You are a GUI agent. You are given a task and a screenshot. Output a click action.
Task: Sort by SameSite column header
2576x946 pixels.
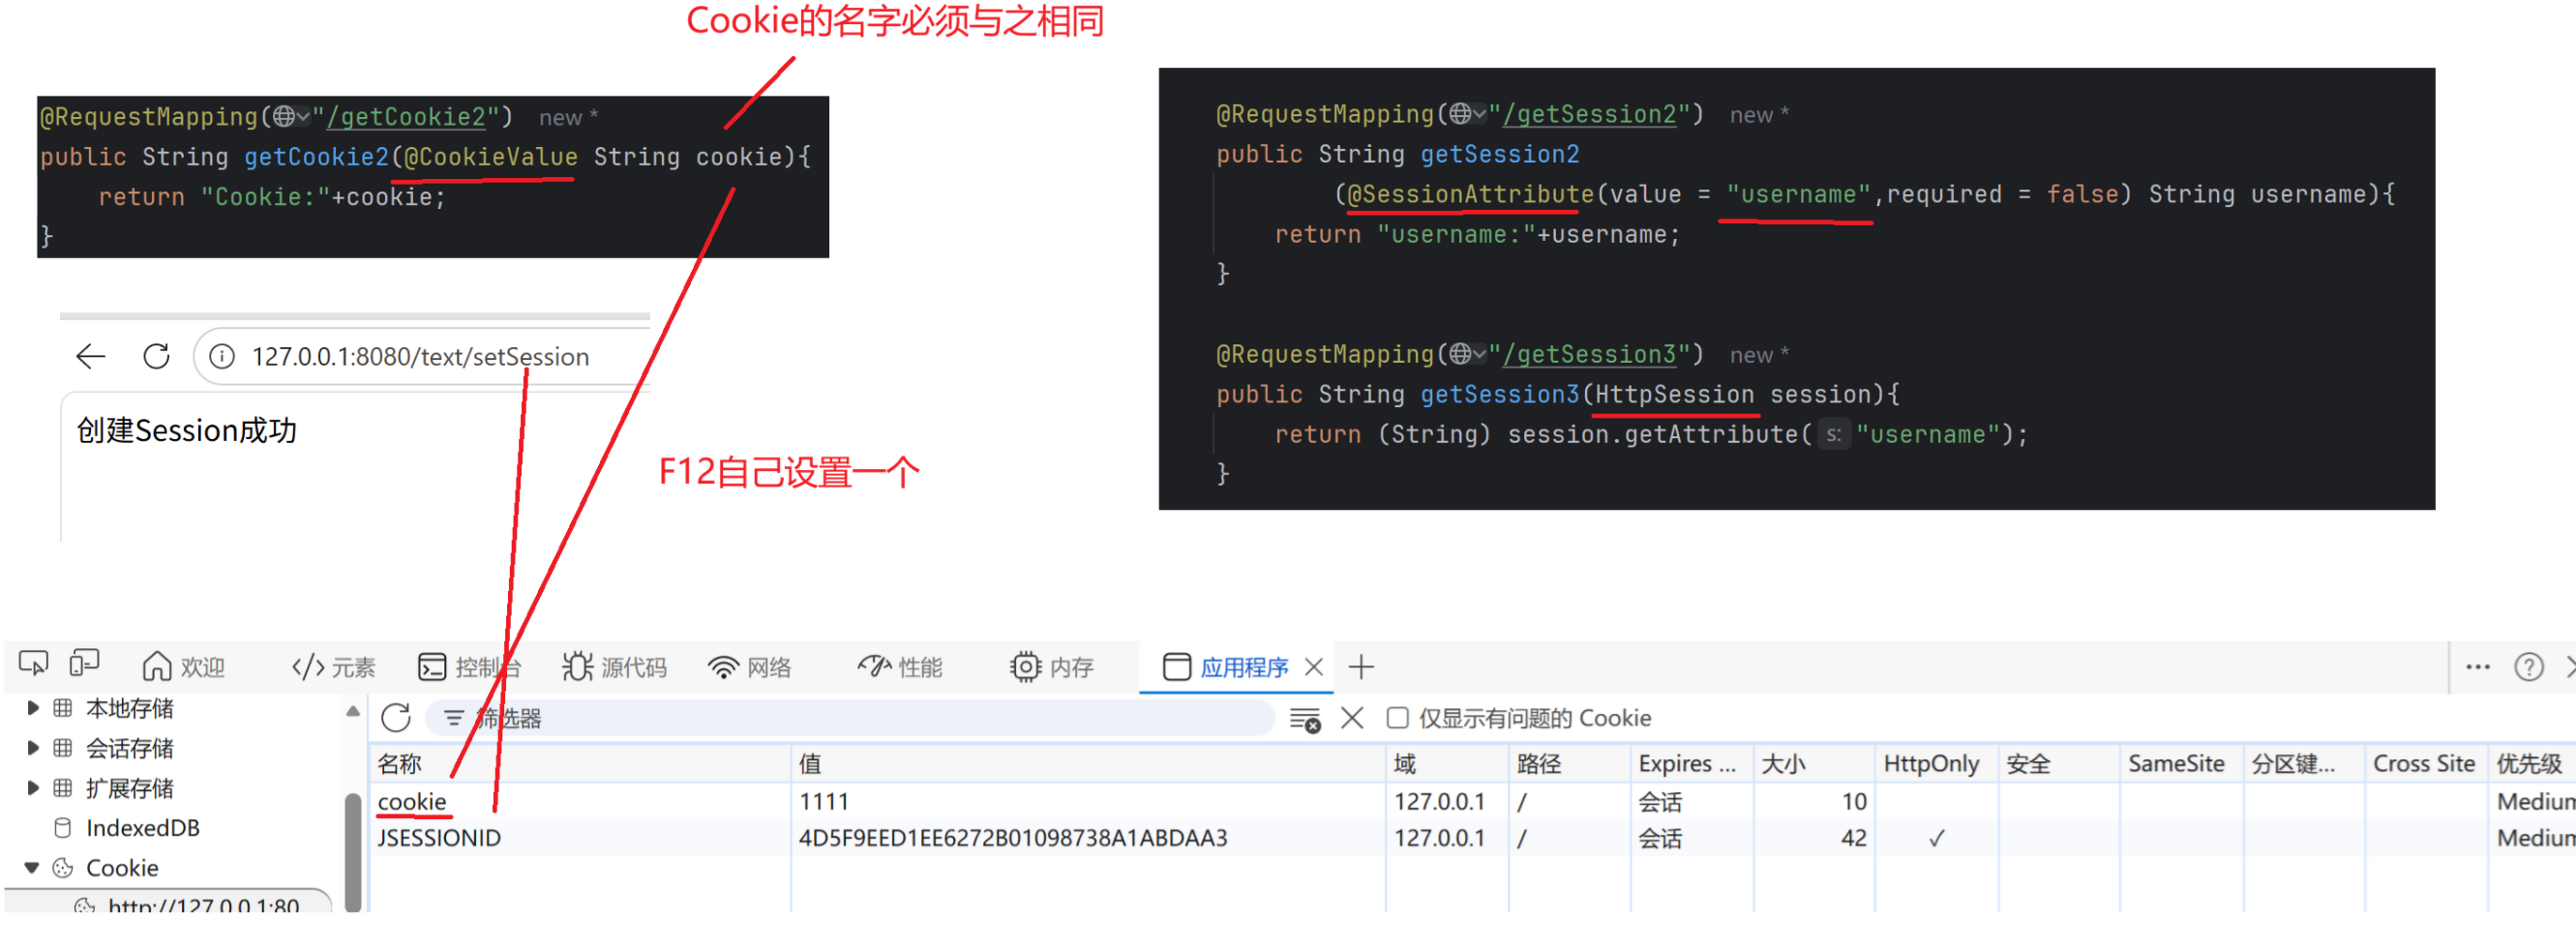pyautogui.click(x=2181, y=764)
